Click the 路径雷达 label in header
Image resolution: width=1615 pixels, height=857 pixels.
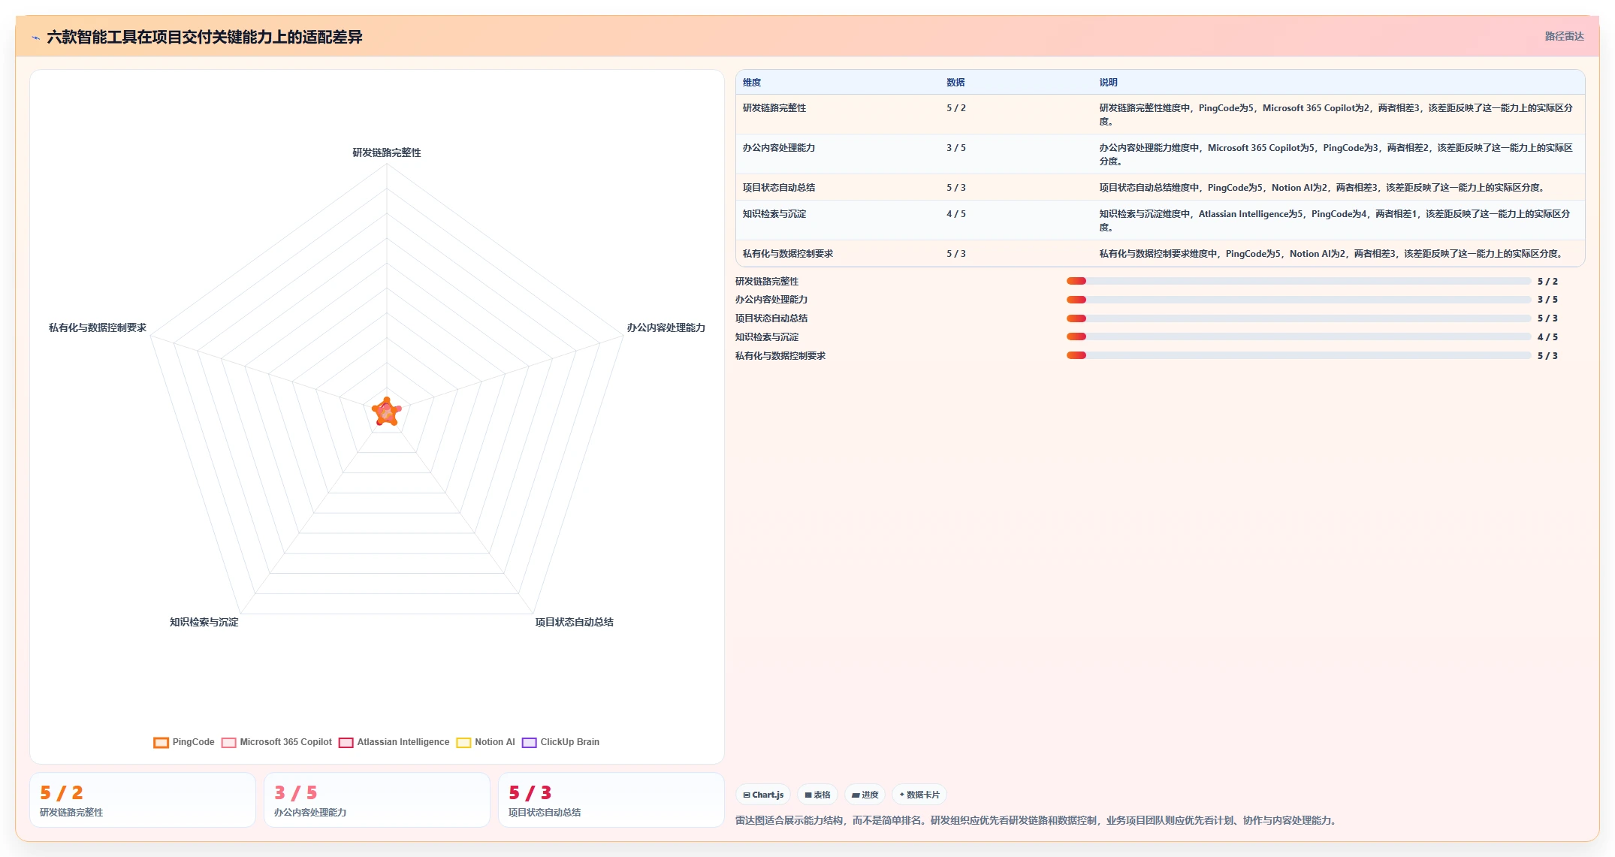pyautogui.click(x=1564, y=36)
